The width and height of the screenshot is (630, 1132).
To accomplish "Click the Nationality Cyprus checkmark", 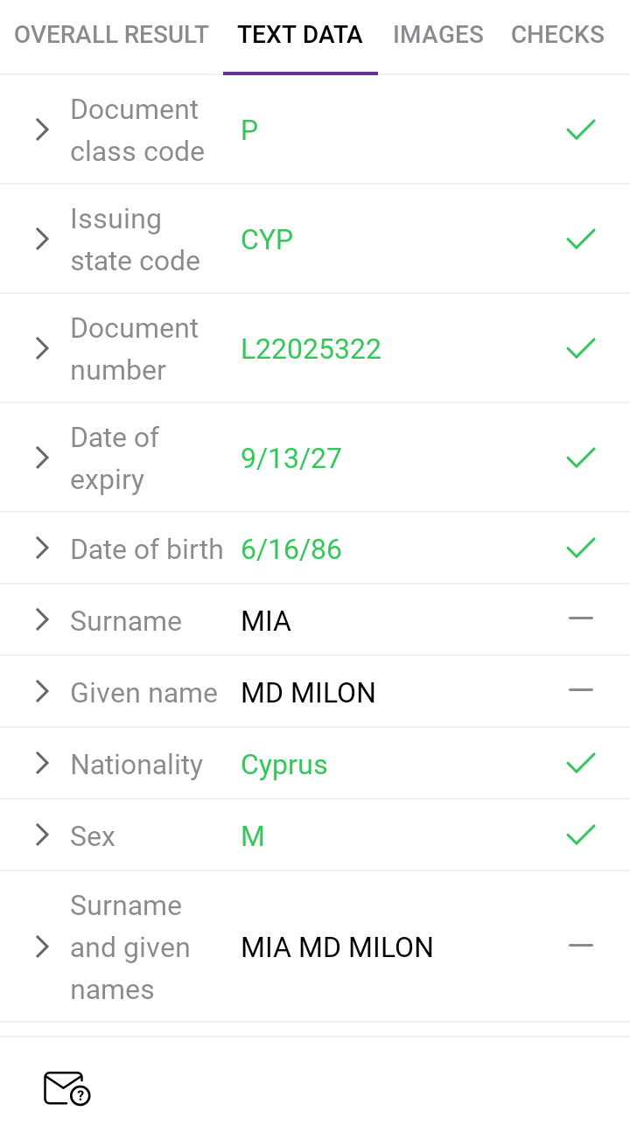I will point(581,764).
